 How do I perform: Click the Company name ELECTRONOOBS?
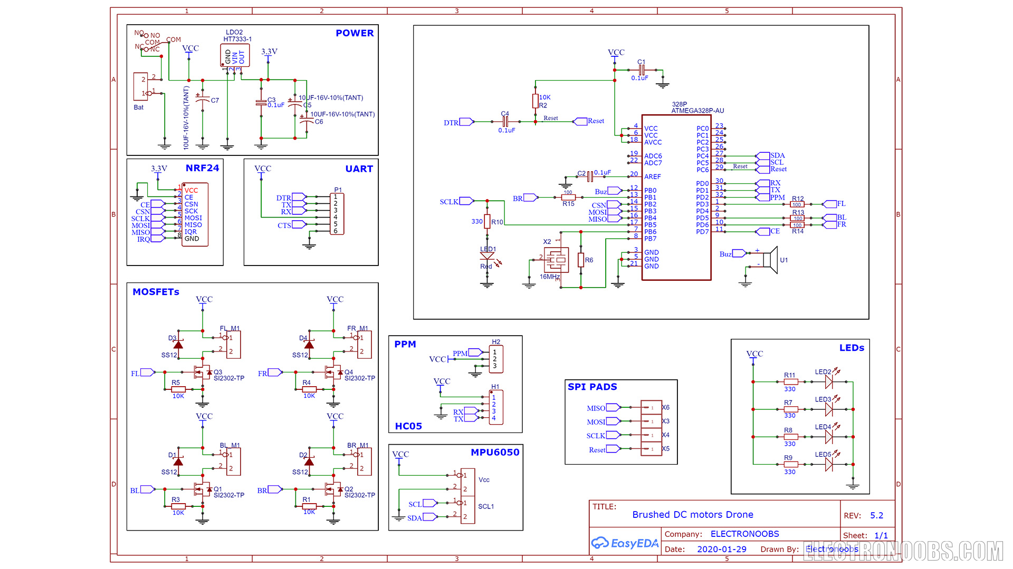[x=745, y=534]
